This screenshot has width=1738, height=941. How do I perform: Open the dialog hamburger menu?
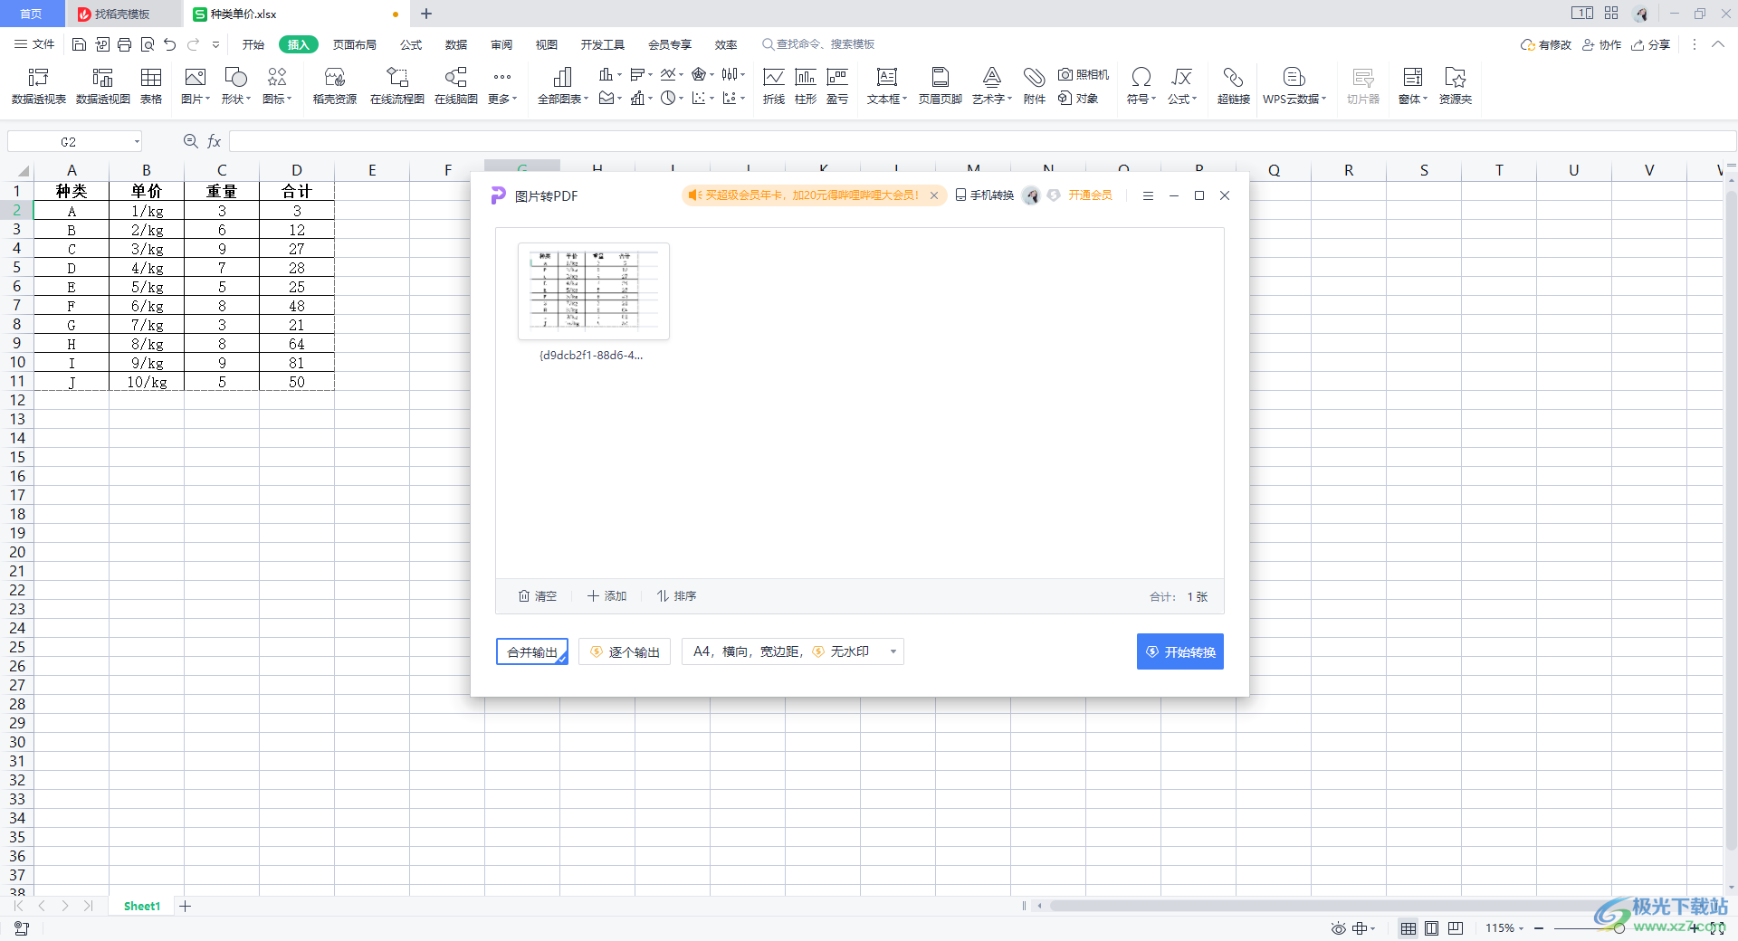pos(1148,195)
